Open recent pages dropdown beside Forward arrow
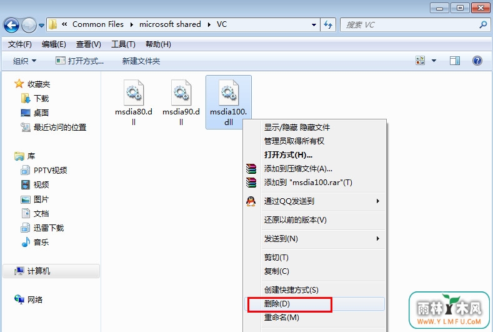The width and height of the screenshot is (493, 332). point(41,25)
